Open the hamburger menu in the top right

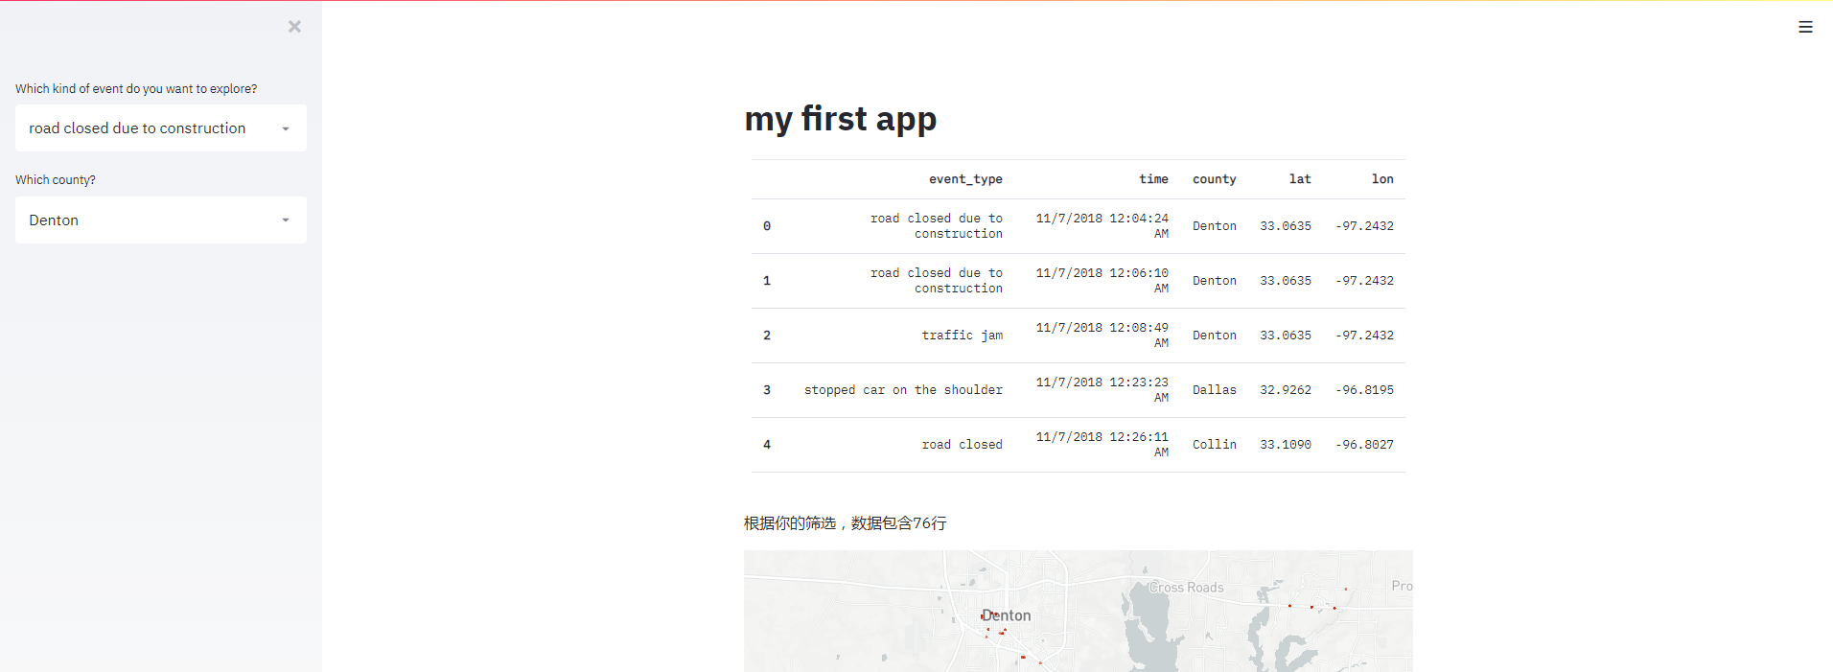[1805, 27]
